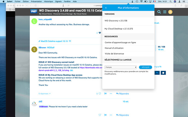Open SBrown's username link
188x117 pixels.
tap(42, 48)
